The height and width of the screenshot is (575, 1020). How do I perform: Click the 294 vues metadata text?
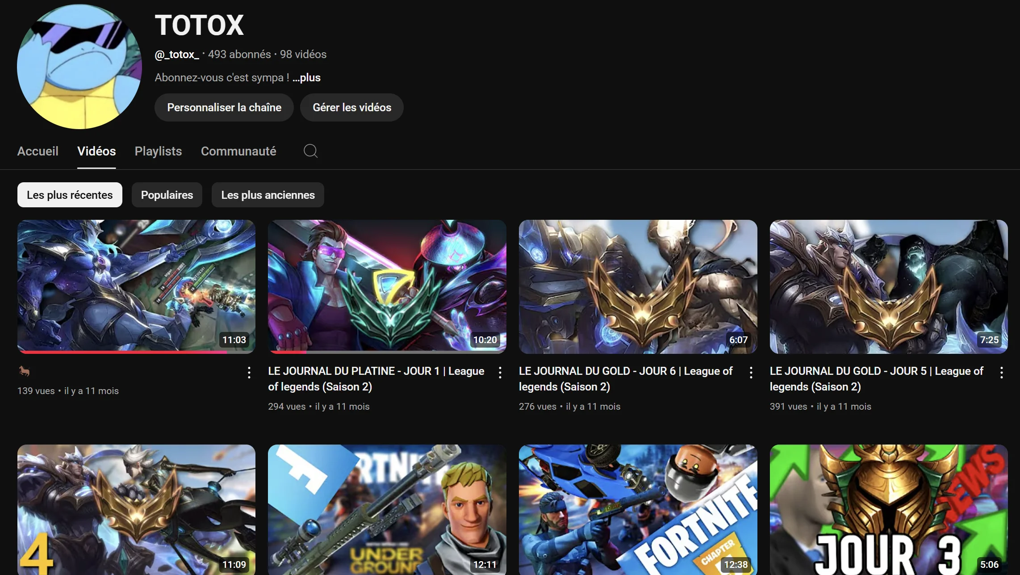tap(287, 407)
